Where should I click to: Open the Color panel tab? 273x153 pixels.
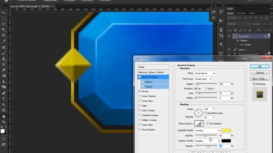point(230,8)
